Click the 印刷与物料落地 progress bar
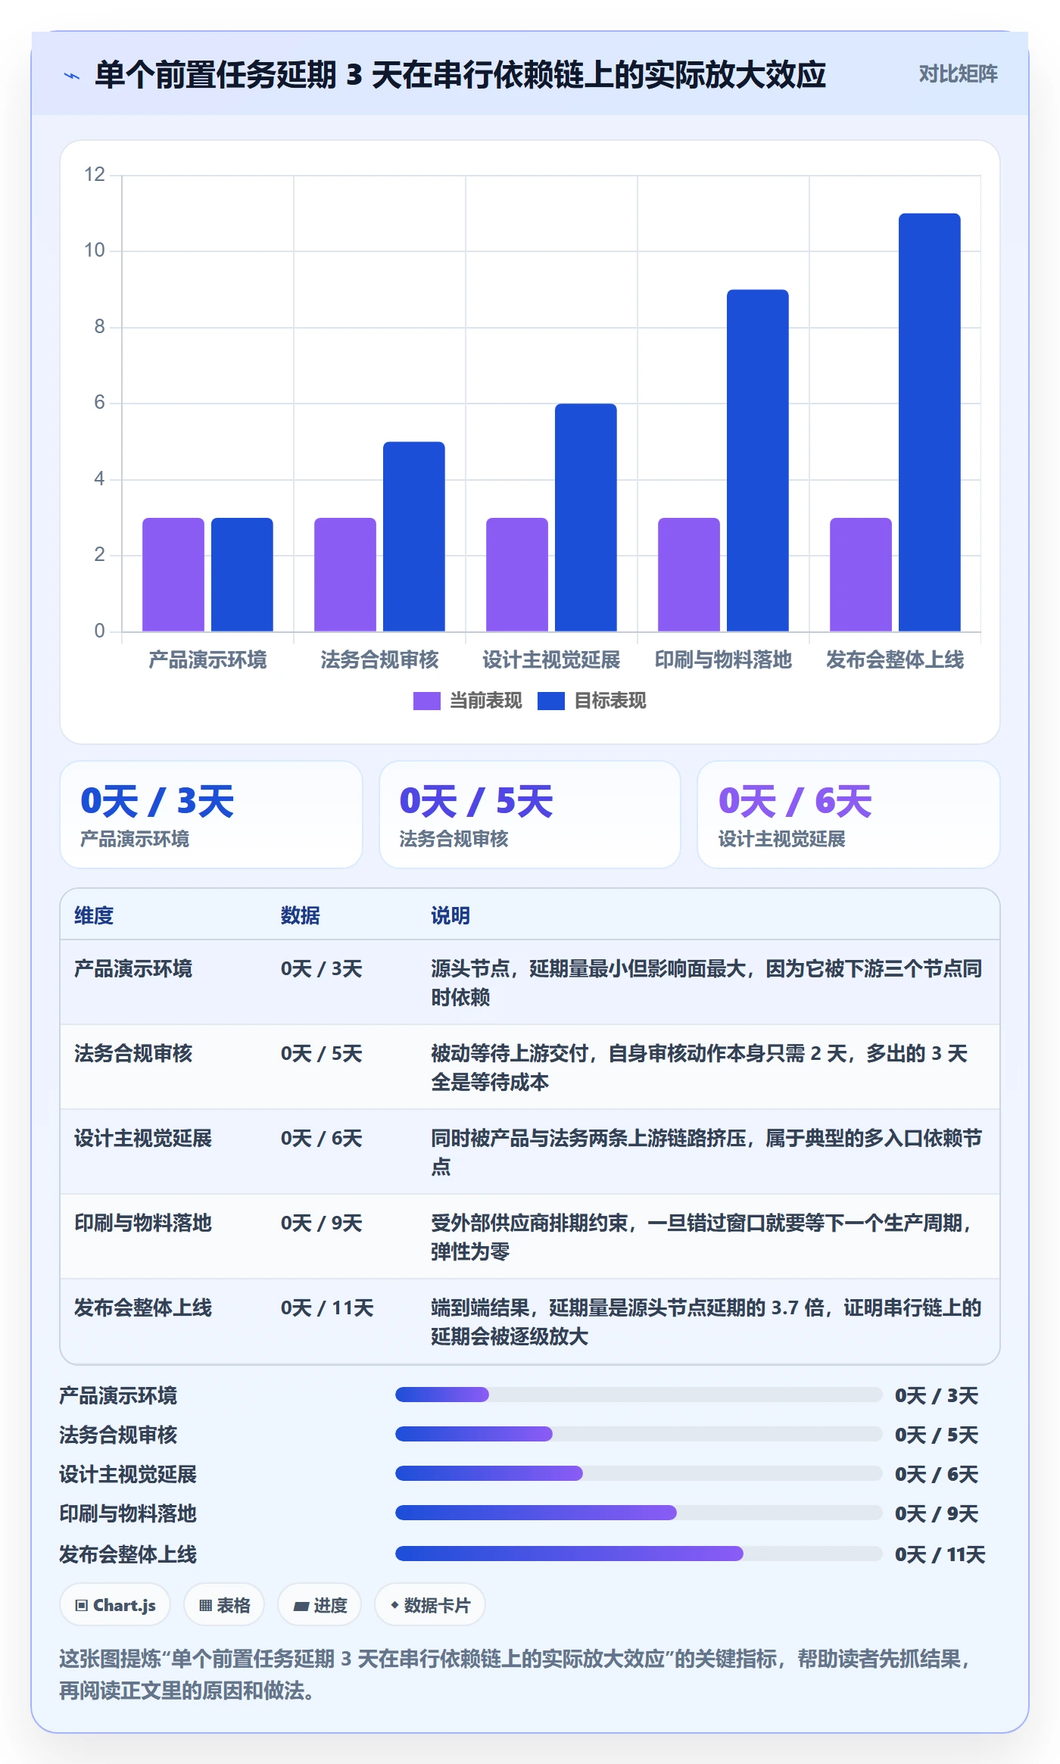Screen dimensions: 1060x1764 coord(638,1513)
